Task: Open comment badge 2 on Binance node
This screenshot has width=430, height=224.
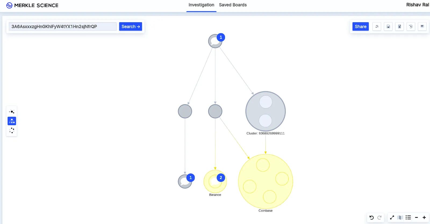Action: coord(221,178)
